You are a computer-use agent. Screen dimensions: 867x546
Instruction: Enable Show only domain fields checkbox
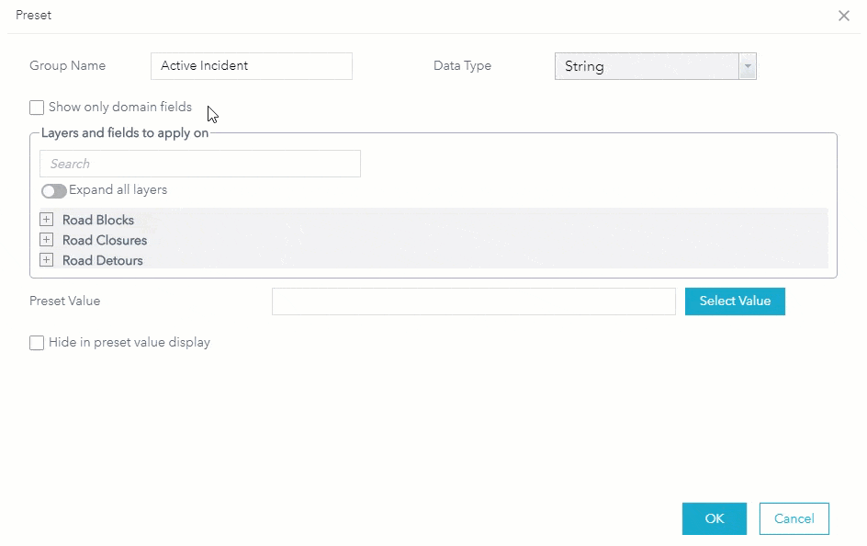point(37,108)
